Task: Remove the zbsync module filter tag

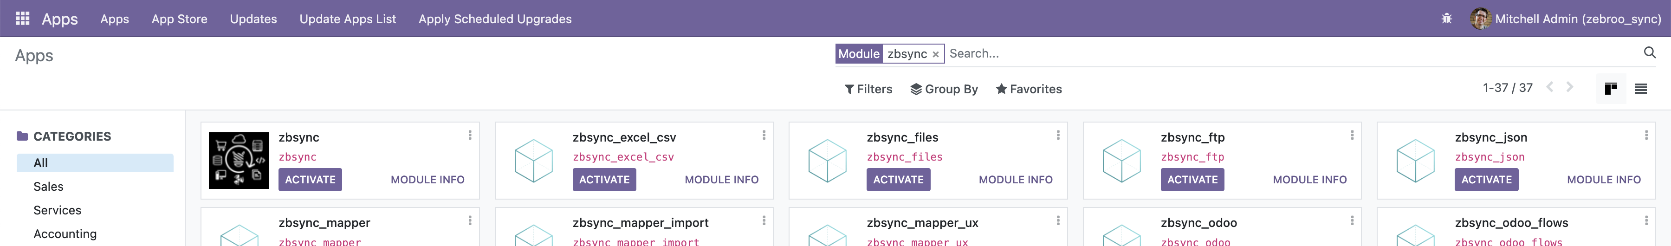Action: pyautogui.click(x=935, y=54)
